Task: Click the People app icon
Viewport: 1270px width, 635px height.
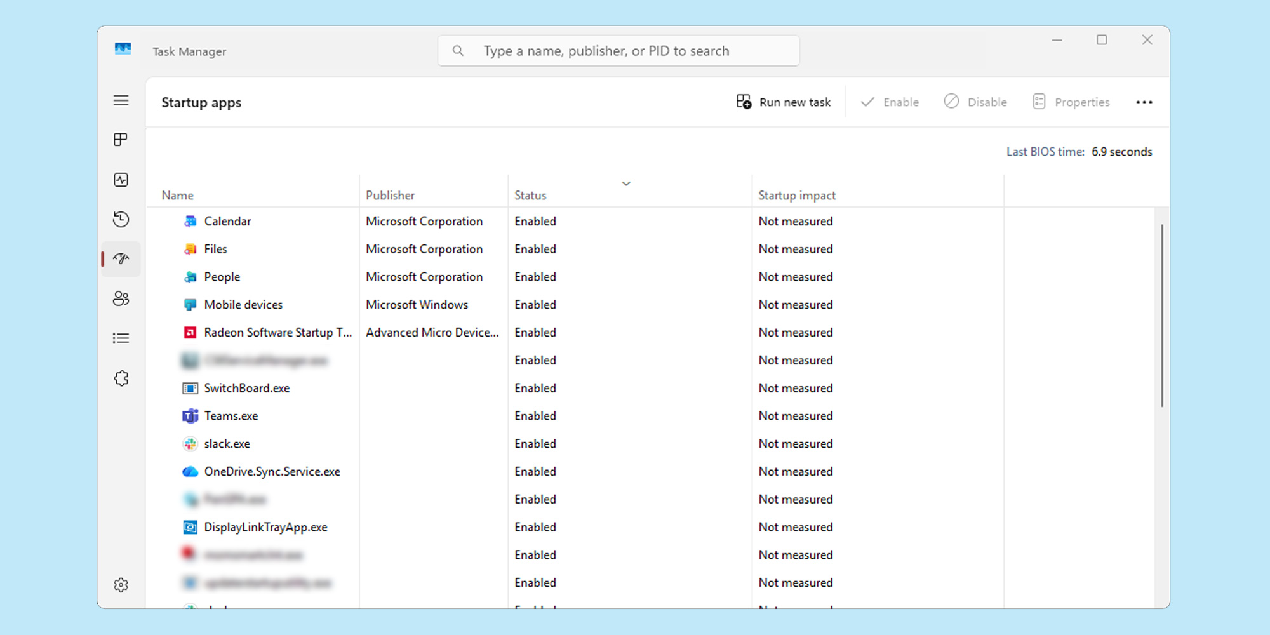Action: 190,277
